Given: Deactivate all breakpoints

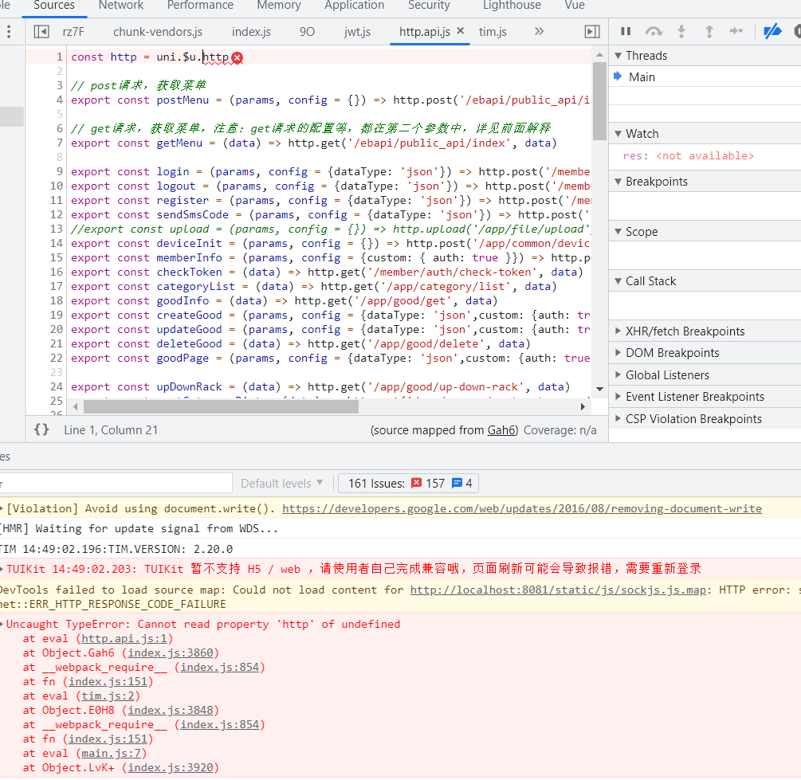Looking at the screenshot, I should [772, 30].
